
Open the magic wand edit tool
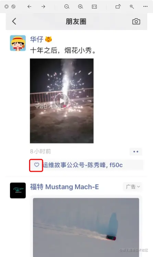pyautogui.click(x=132, y=7)
